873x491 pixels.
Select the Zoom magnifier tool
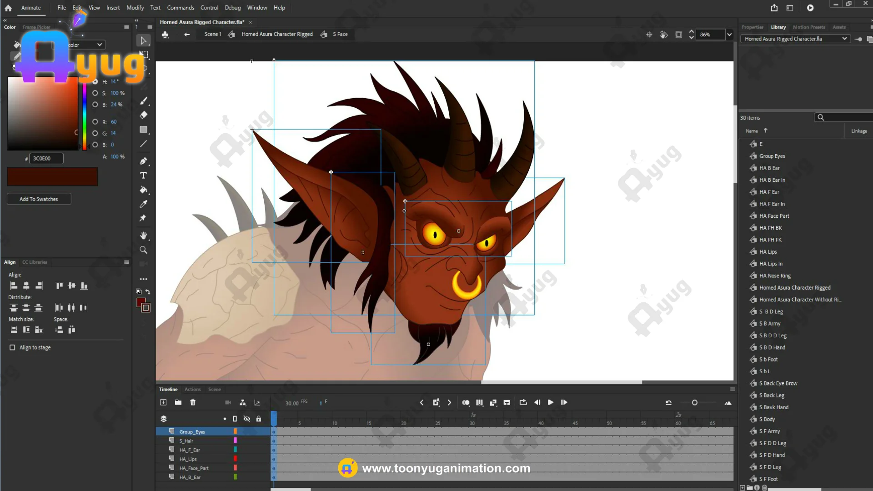coord(143,250)
